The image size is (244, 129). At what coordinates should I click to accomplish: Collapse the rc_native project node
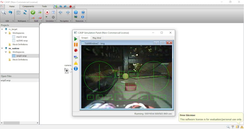tap(2, 48)
